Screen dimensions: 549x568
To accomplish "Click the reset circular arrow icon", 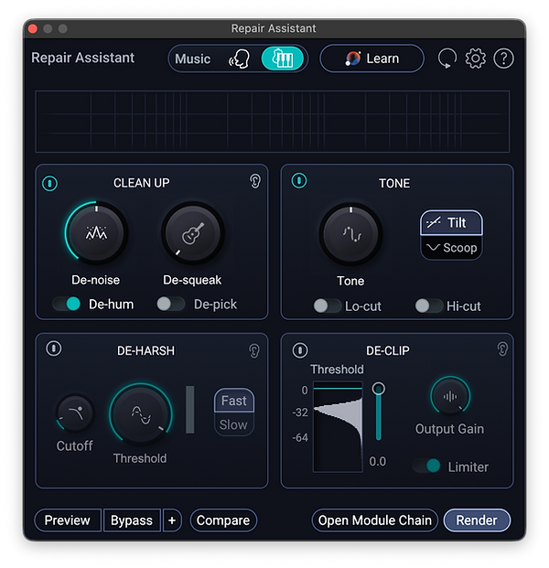I will coord(447,59).
